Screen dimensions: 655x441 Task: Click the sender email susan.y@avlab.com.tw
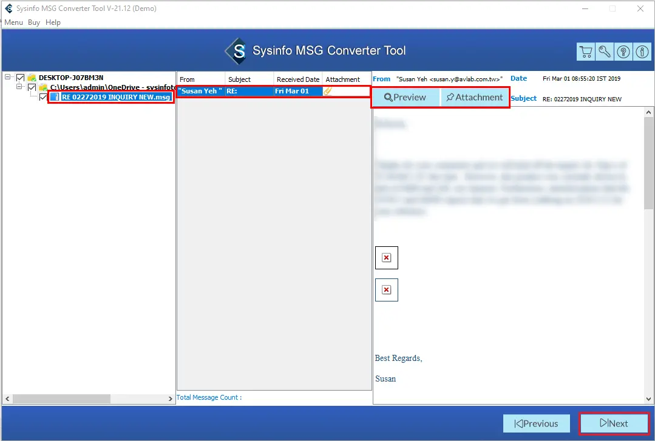[449, 78]
